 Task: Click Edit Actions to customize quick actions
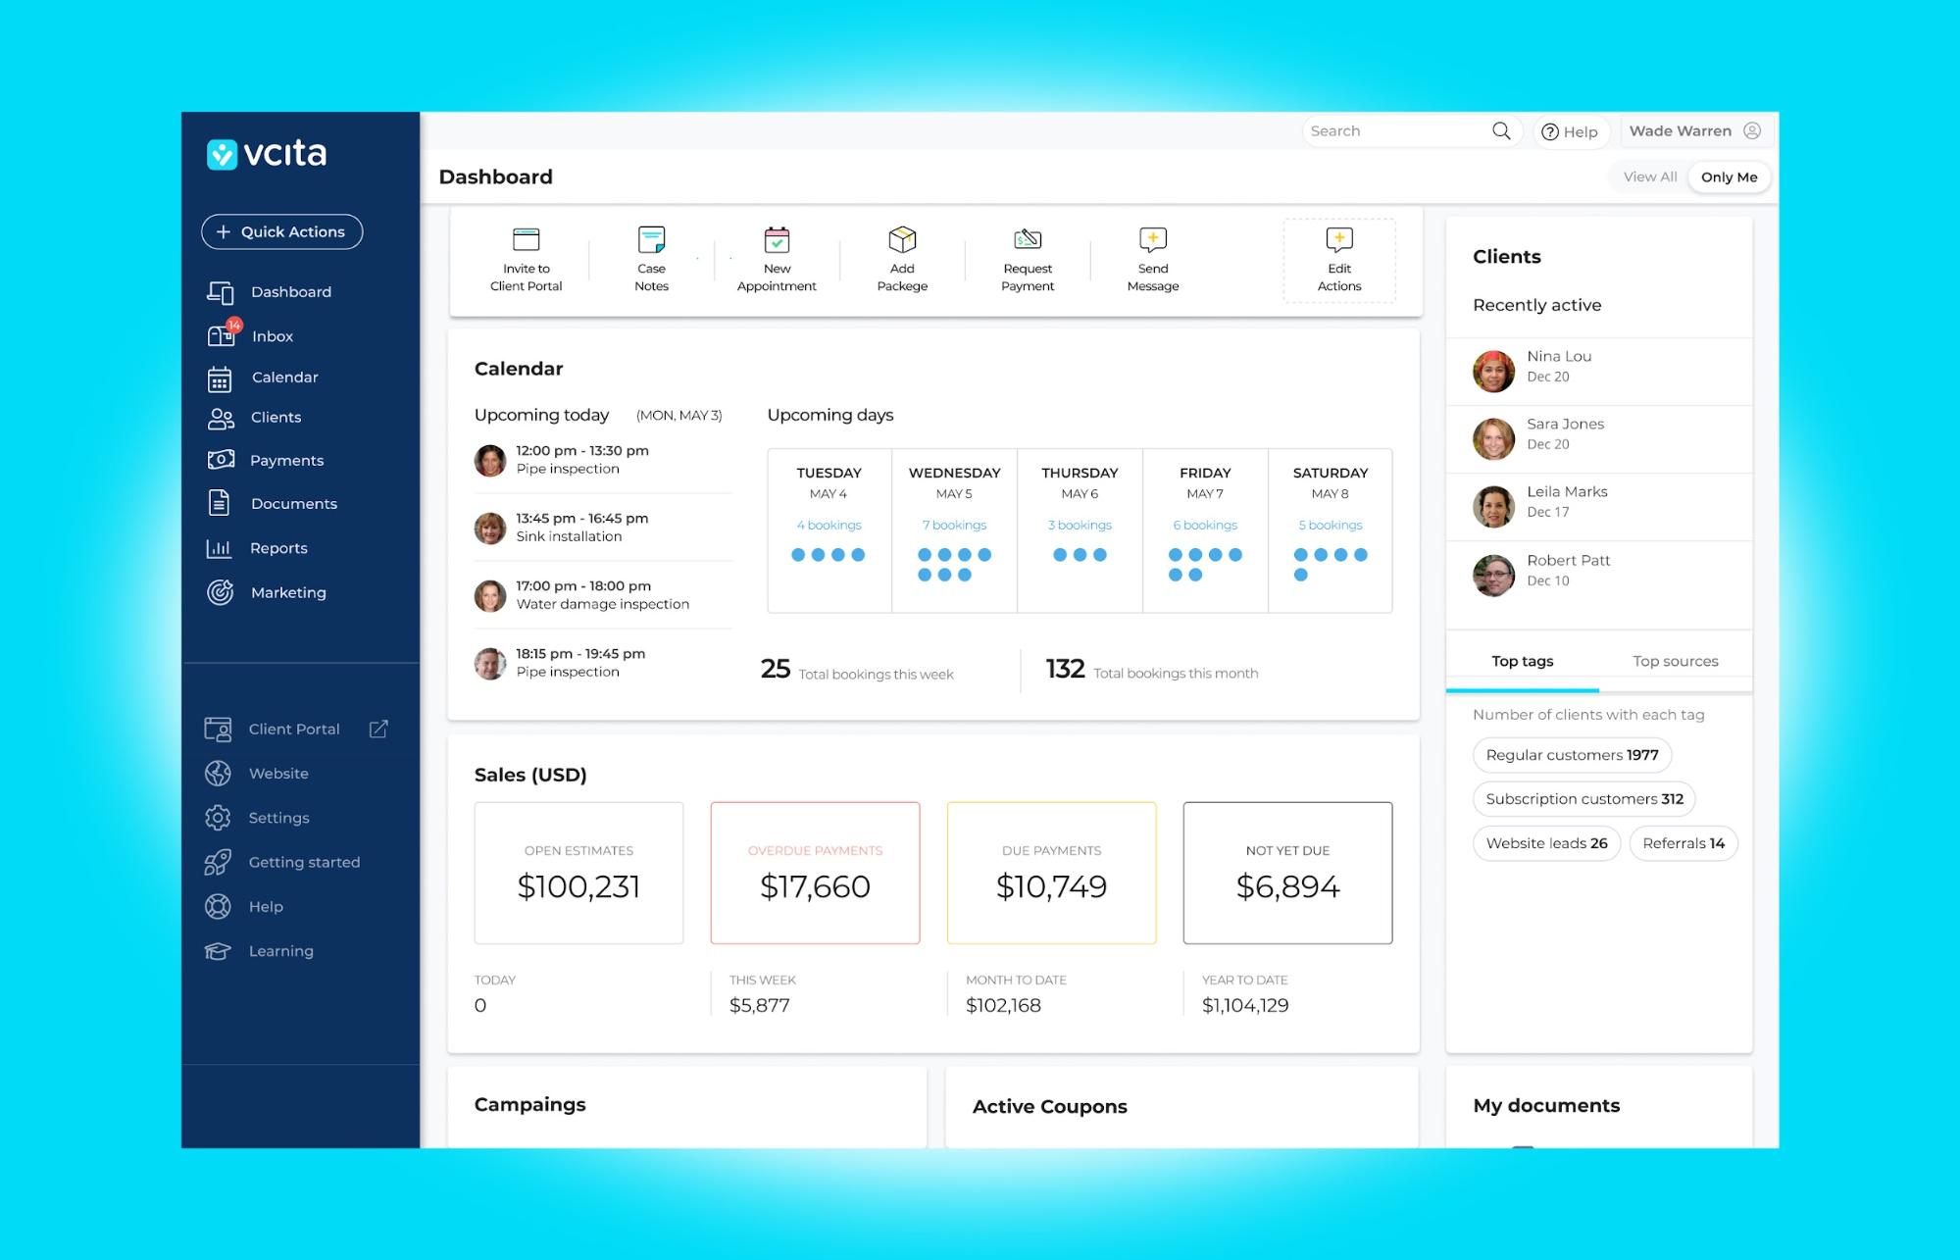click(1338, 258)
